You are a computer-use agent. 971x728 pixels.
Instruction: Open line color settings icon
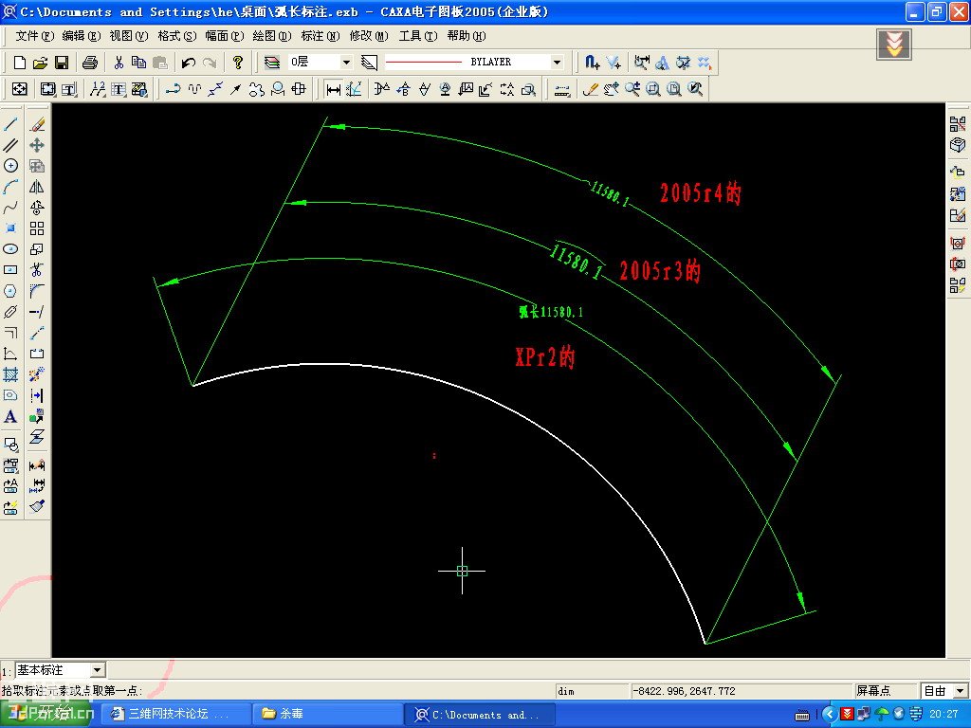click(369, 62)
